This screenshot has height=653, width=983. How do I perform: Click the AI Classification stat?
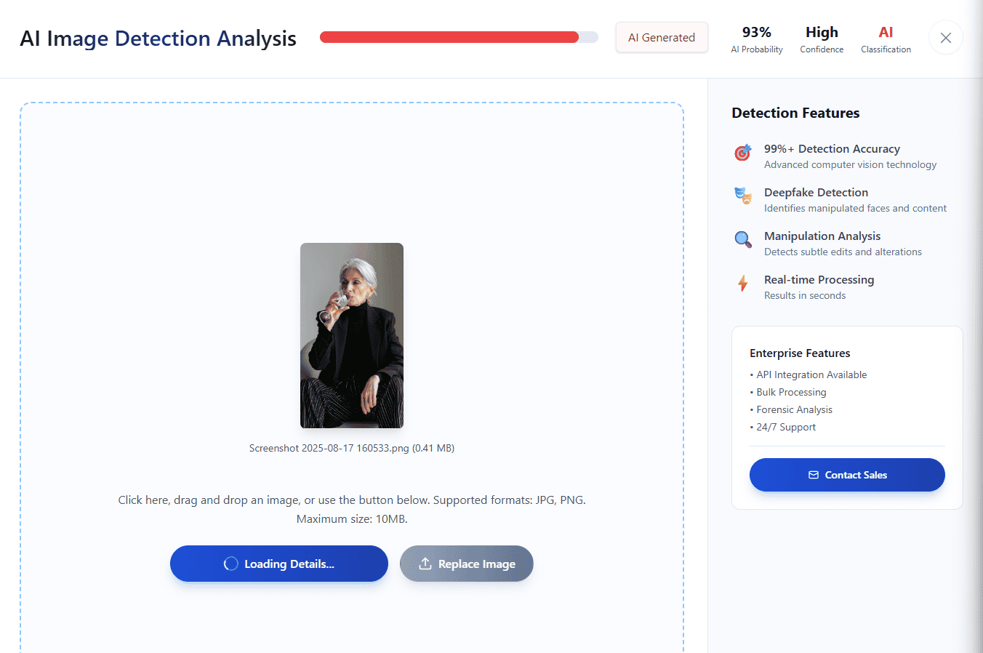click(x=886, y=39)
